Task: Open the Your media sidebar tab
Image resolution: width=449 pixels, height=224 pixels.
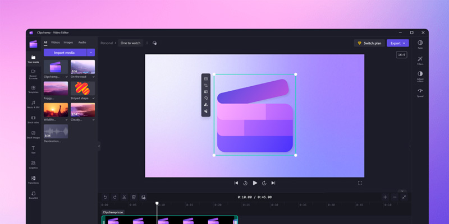Action: click(33, 59)
